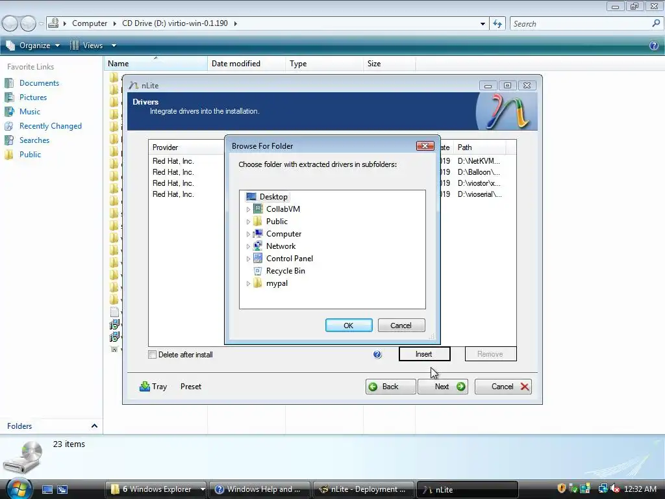This screenshot has height=499, width=665.
Task: Select the D:\viostor driver path row
Action: (x=479, y=183)
